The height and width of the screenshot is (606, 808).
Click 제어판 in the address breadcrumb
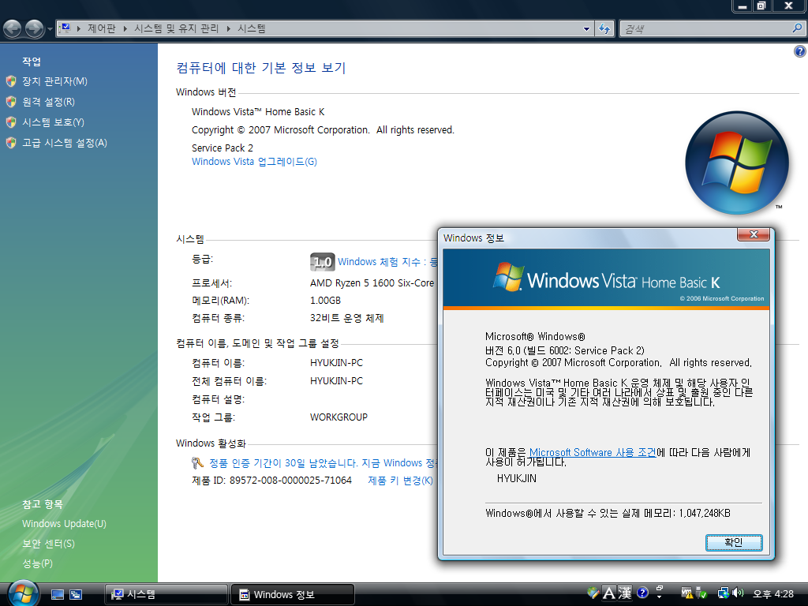pos(102,29)
